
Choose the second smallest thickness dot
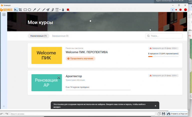[176, 10]
